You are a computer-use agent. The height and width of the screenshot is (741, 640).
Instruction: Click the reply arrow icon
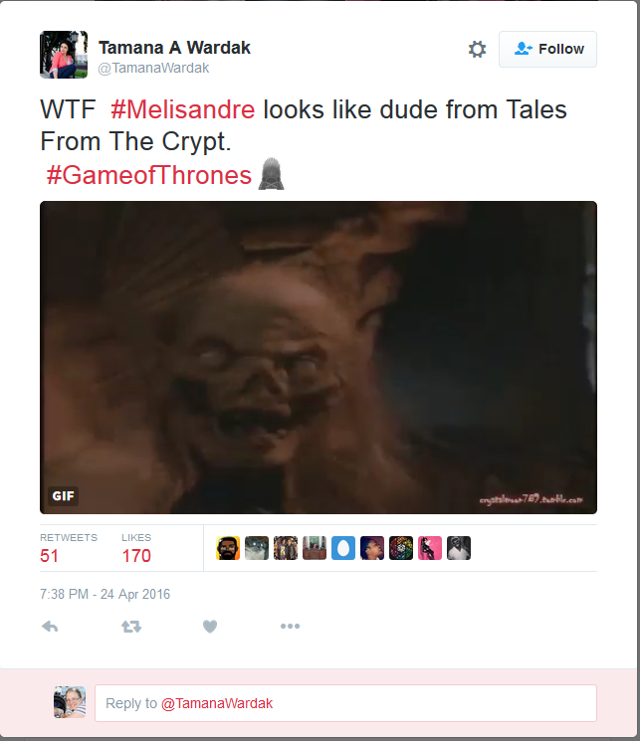50,627
